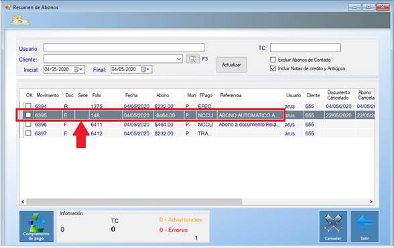Viewport: 394px width, 248px height.
Task: Close the Resumen de Abonos window
Action: coord(383,7)
